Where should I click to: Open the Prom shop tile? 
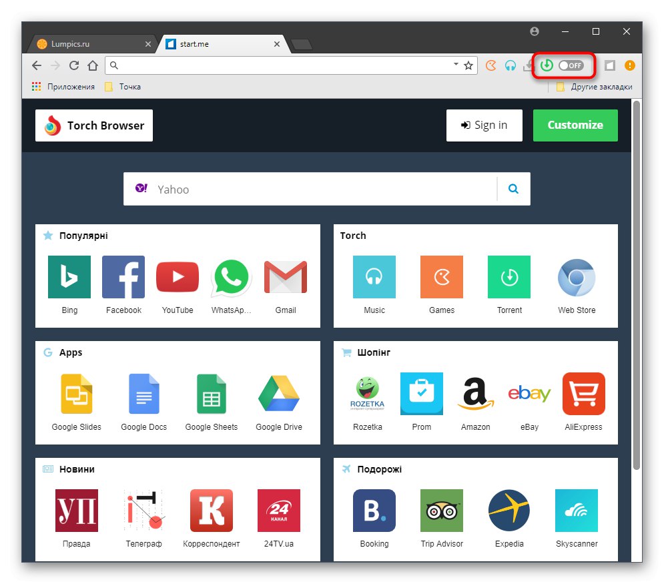(x=421, y=394)
